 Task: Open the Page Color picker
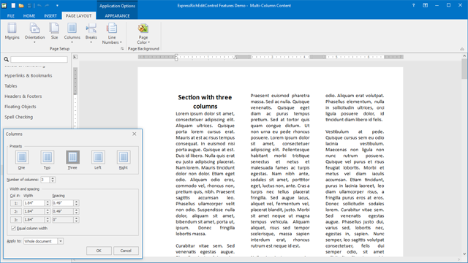coord(143,34)
